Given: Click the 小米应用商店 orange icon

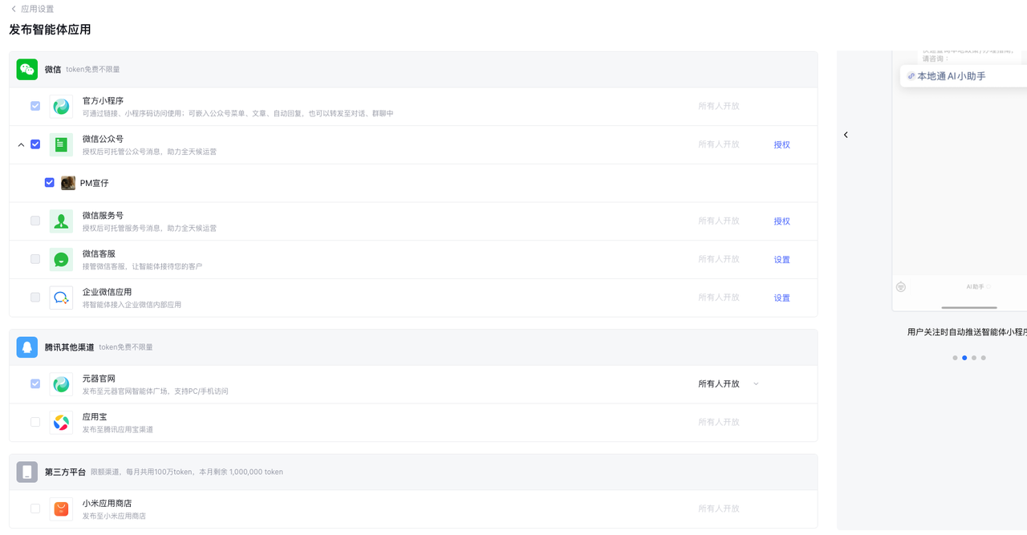Looking at the screenshot, I should [x=61, y=509].
